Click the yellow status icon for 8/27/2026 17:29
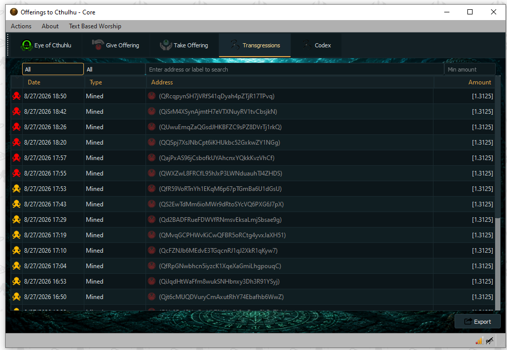 pyautogui.click(x=16, y=219)
